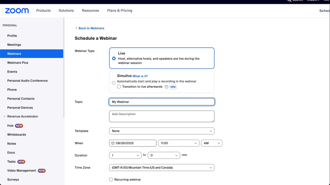Click the date field 08/26/2025
The height and width of the screenshot is (185, 330).
click(x=133, y=143)
